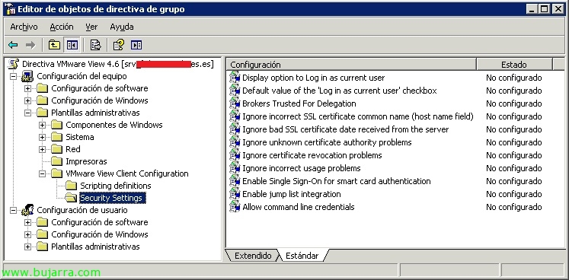The height and width of the screenshot is (280, 569).
Task: Open the Acción menu
Action: (x=62, y=27)
